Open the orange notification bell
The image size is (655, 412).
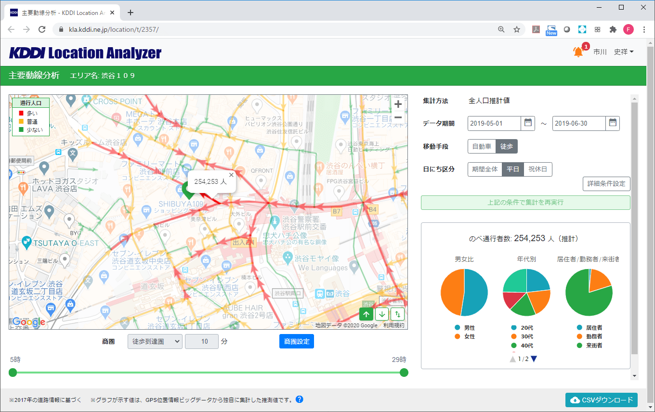pyautogui.click(x=578, y=52)
